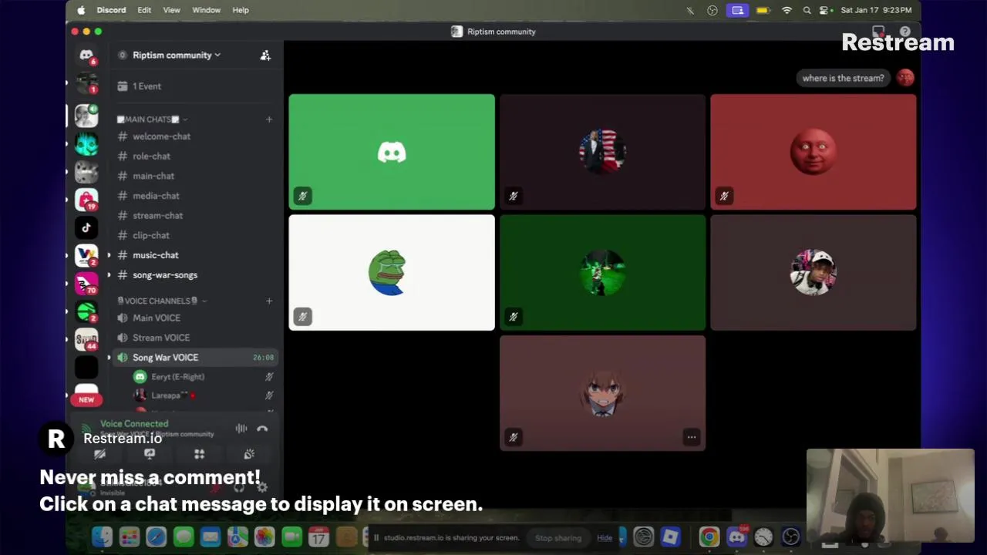
Task: Open Discord direct messages home icon
Action: point(86,55)
